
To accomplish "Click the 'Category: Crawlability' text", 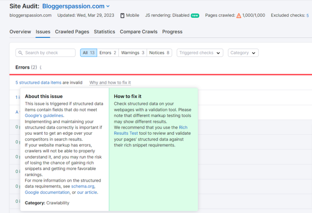I will coord(47,203).
